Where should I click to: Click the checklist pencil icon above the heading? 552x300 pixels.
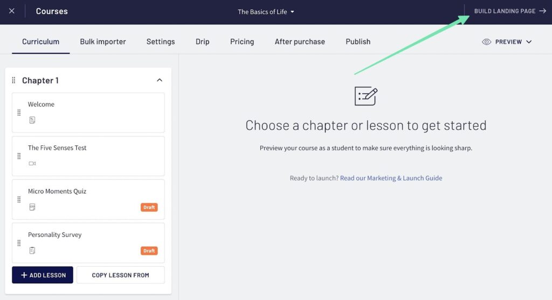coord(365,96)
